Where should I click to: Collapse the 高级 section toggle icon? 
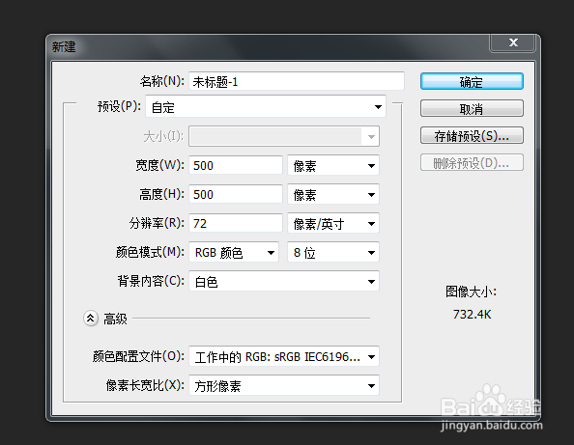click(91, 319)
